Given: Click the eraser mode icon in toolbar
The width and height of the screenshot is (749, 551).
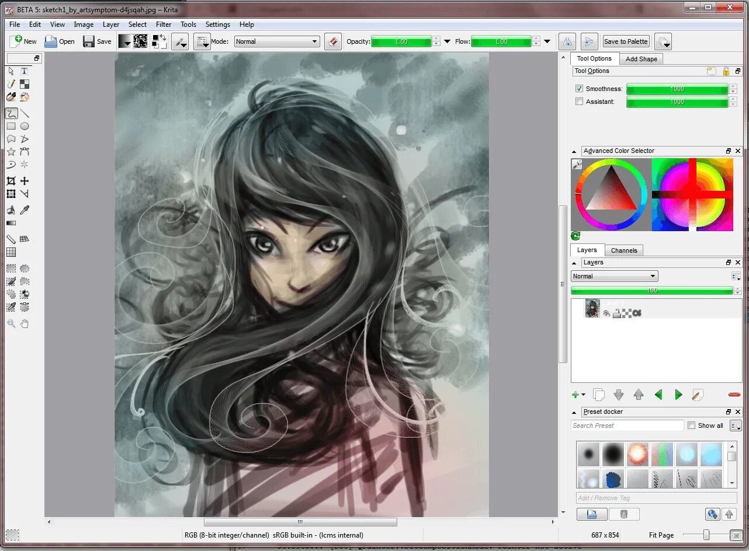Looking at the screenshot, I should [x=333, y=41].
